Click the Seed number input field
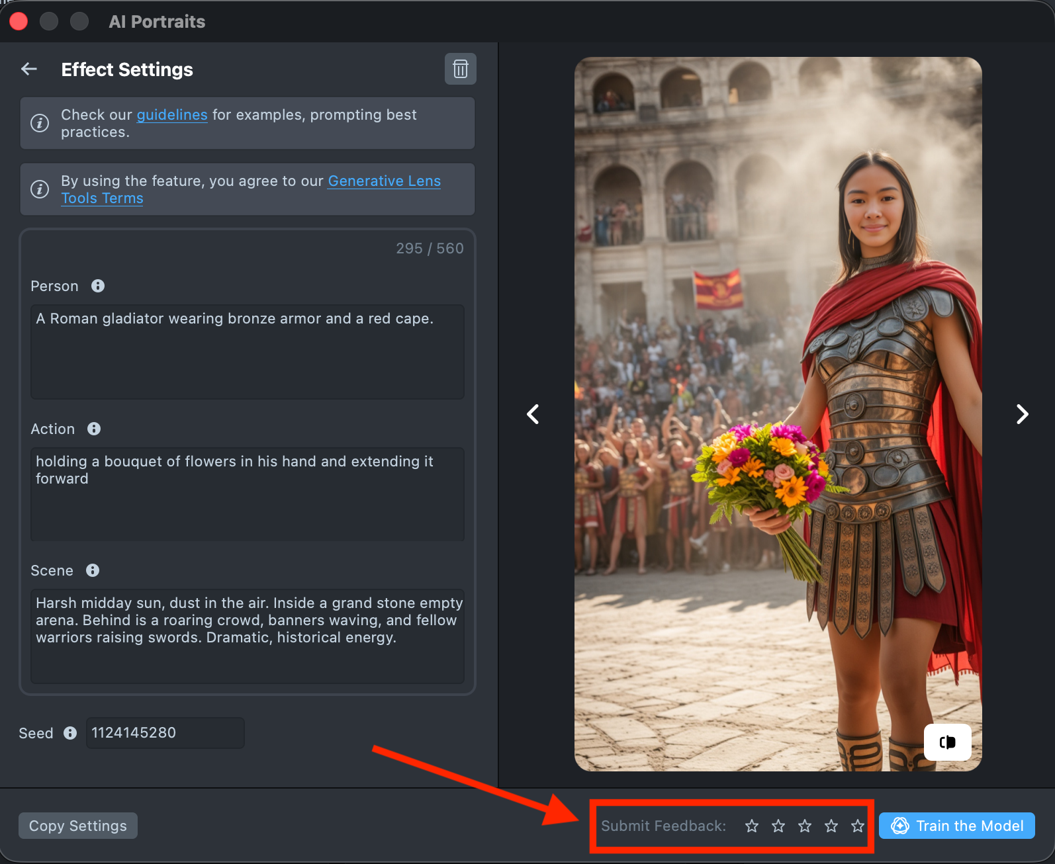 165,733
